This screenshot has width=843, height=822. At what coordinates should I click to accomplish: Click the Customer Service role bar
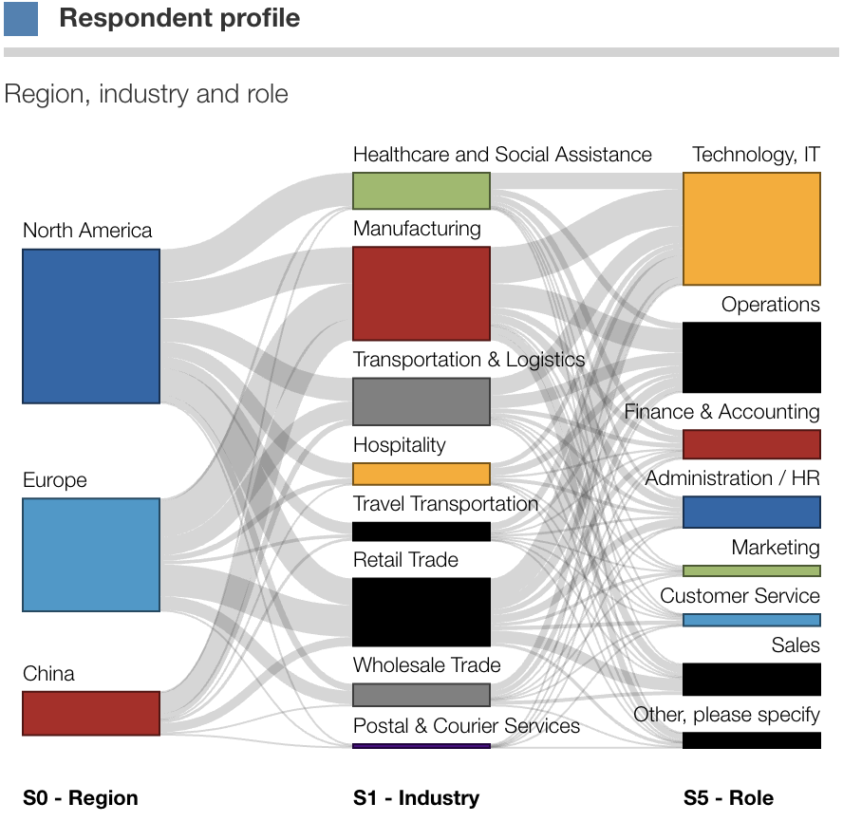[752, 620]
